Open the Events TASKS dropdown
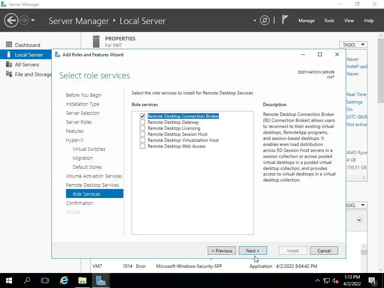 357,205
